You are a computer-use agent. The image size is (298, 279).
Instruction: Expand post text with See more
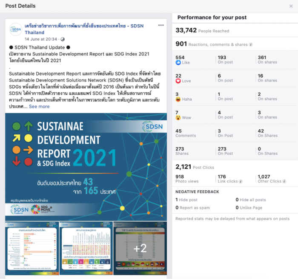(39, 107)
